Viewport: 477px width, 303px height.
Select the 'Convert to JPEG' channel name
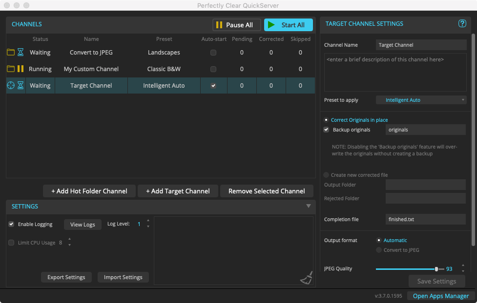[91, 53]
